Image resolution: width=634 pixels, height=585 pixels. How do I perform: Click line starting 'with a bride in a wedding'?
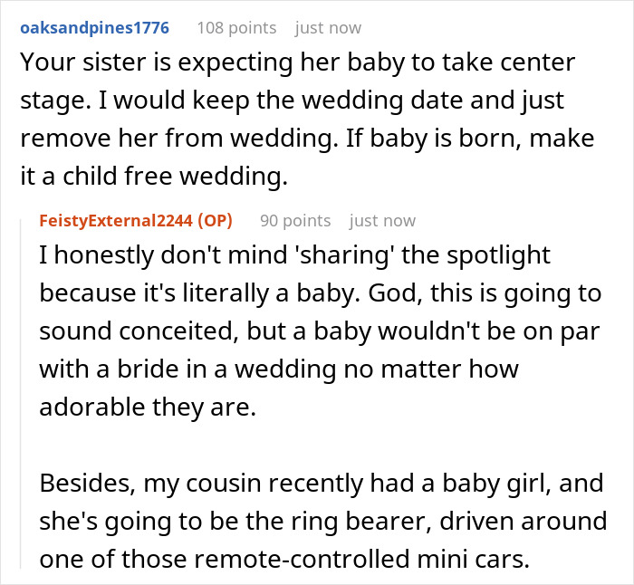tap(281, 369)
